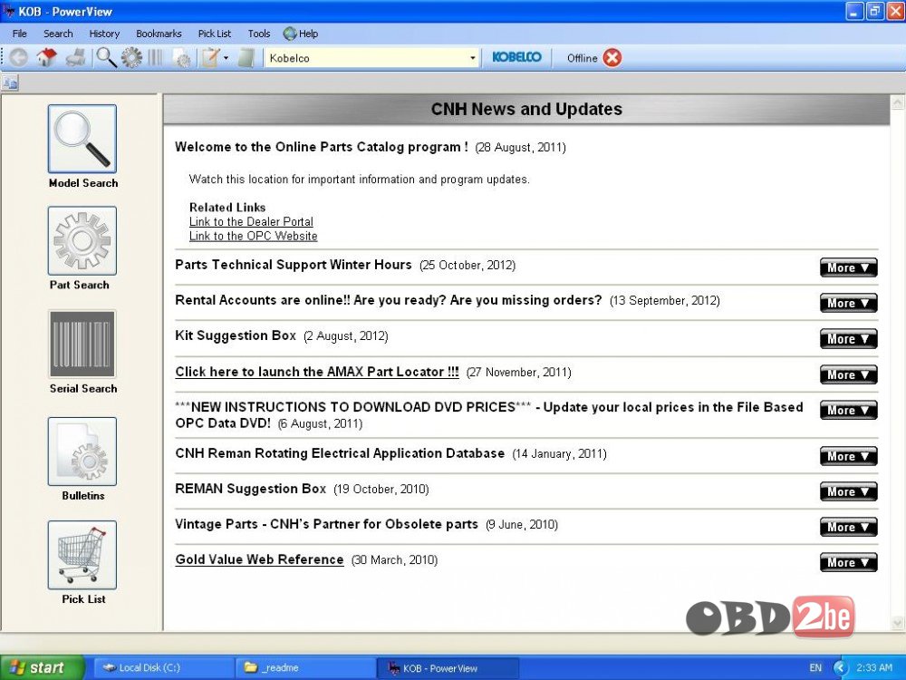Screen dimensions: 906x680
Task: Click the grey book icon left of the Kobelco box
Action: (246, 58)
